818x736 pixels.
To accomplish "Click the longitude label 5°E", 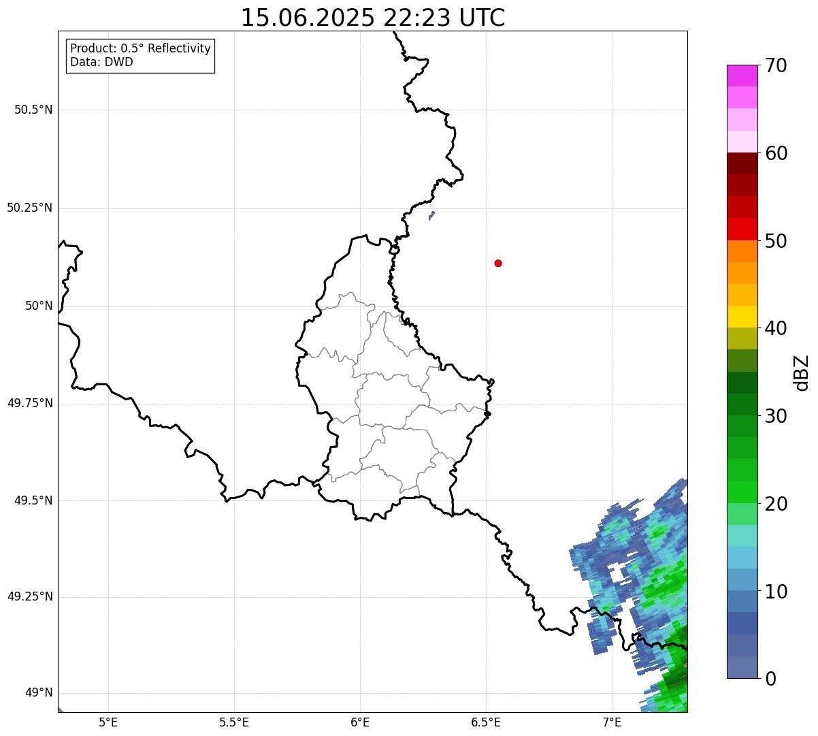I will (108, 722).
